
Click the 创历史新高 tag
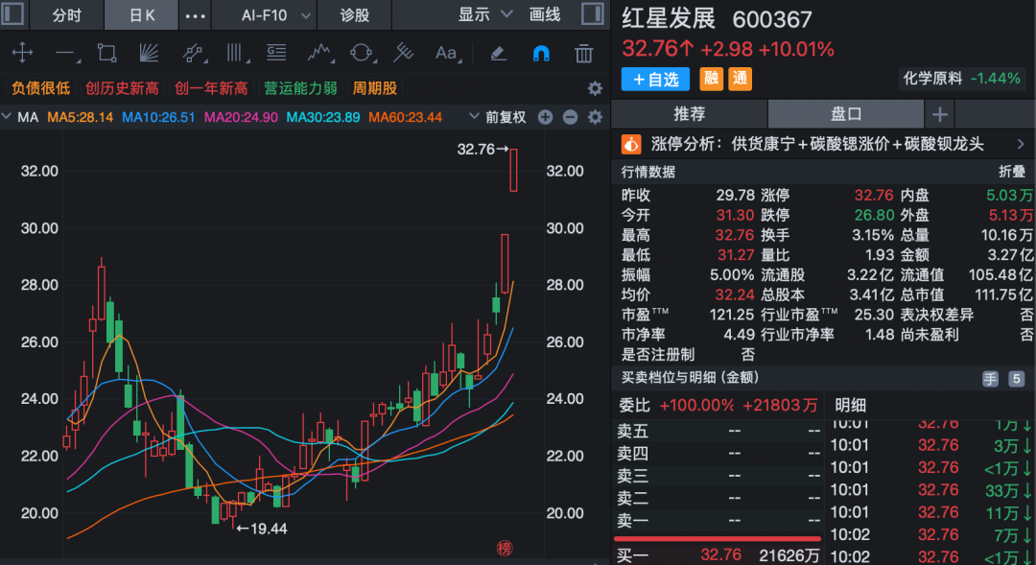(x=122, y=88)
